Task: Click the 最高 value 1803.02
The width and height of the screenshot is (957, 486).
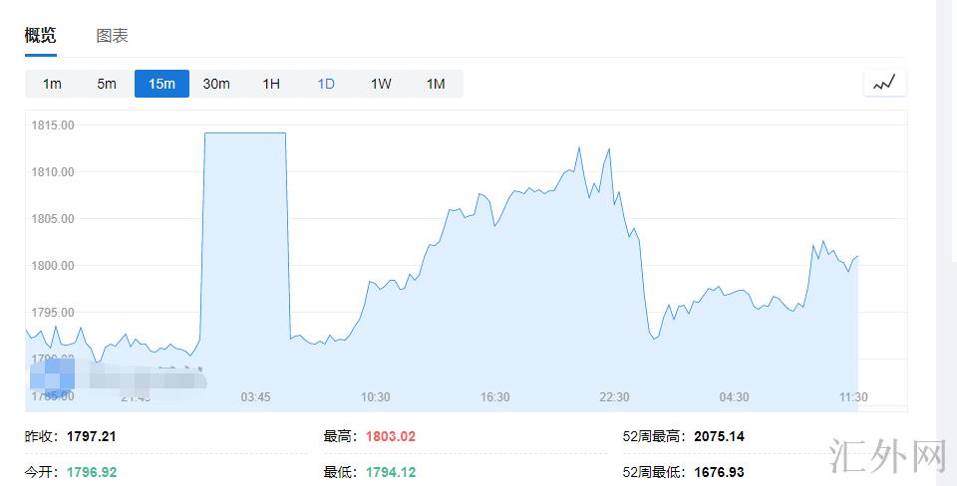Action: coord(390,436)
